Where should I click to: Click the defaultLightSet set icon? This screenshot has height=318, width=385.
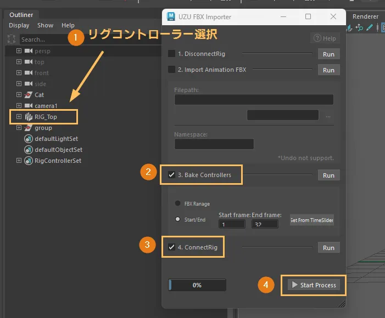point(29,139)
